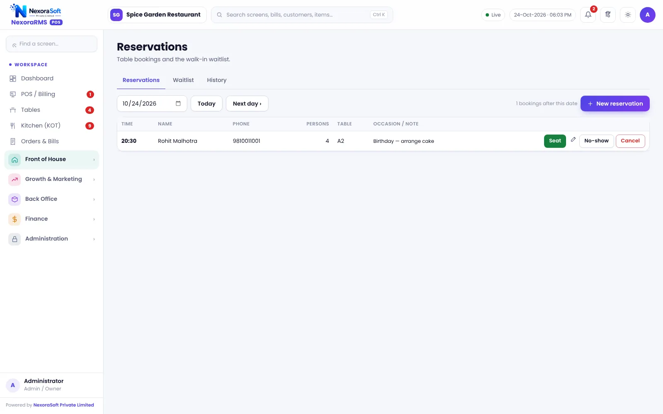The width and height of the screenshot is (663, 414).
Task: Toggle light/dark theme sun icon
Action: [x=628, y=15]
